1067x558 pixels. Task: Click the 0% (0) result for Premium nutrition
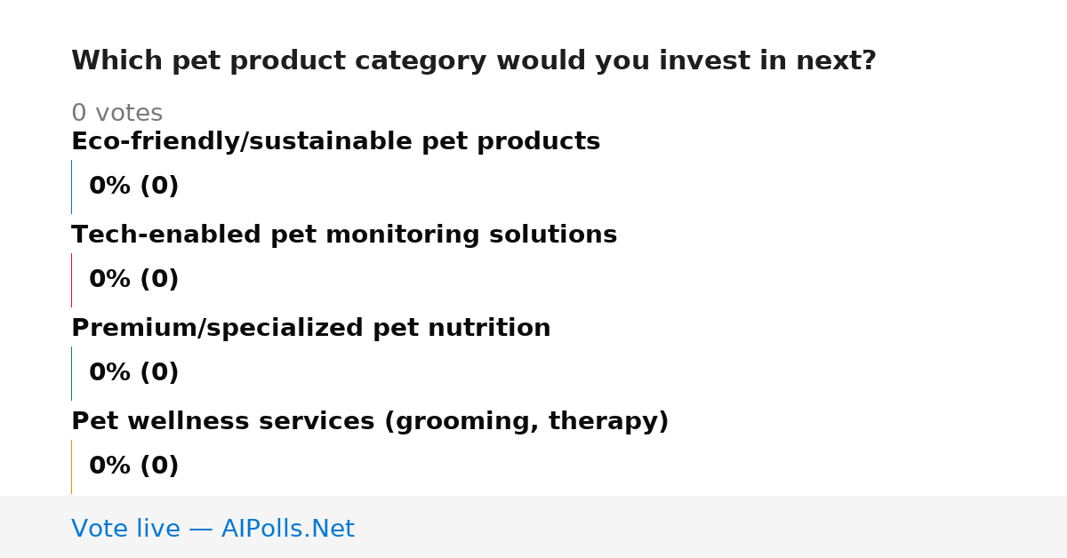tap(134, 373)
